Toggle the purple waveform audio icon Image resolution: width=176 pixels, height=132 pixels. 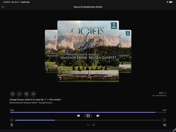tap(33, 94)
